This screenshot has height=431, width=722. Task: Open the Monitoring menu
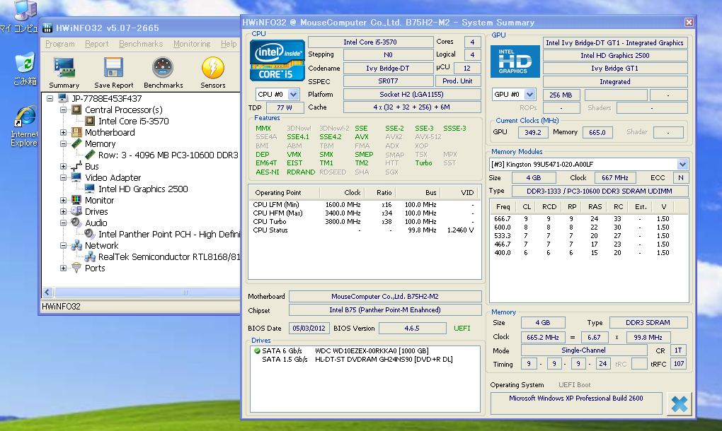(191, 44)
